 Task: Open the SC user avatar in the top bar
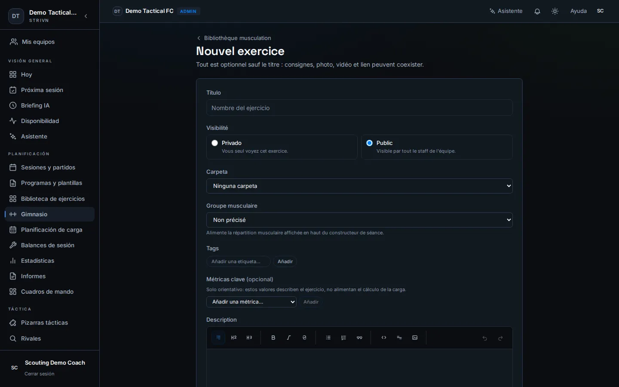tap(601, 11)
